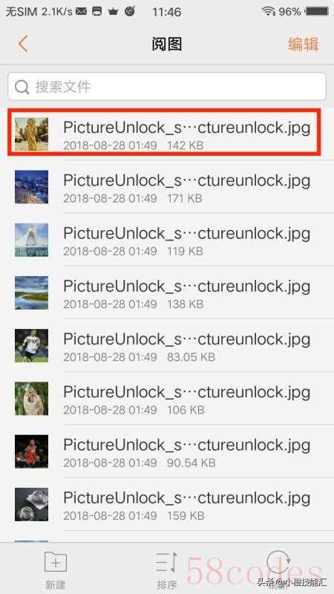Viewport: 334px width, 594px height.
Task: Focus the 搜索文件 search field
Action: tap(166, 87)
